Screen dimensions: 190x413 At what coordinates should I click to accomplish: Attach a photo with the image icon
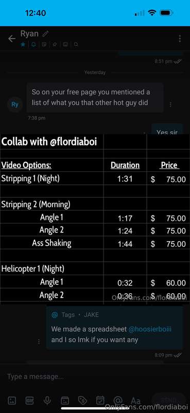12,401
